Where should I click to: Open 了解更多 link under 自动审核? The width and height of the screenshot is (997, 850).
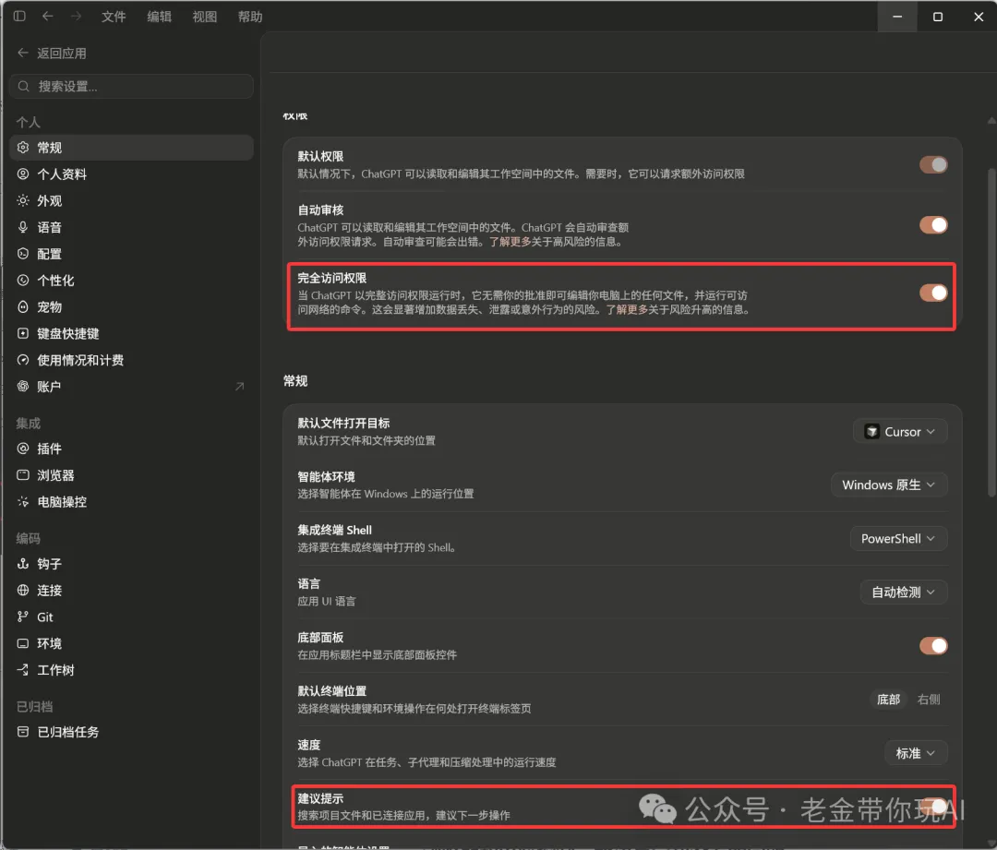coord(510,242)
